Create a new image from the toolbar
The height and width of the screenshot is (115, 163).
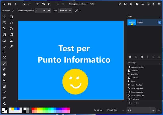pyautogui.click(x=4, y=4)
